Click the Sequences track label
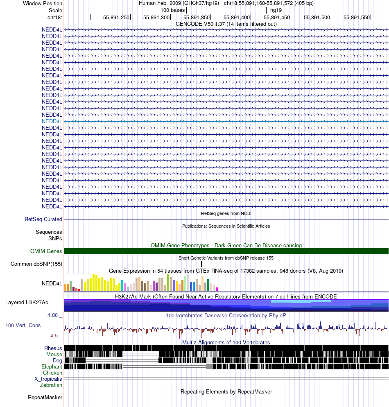Screen dimensions: 389x407 coord(49,232)
